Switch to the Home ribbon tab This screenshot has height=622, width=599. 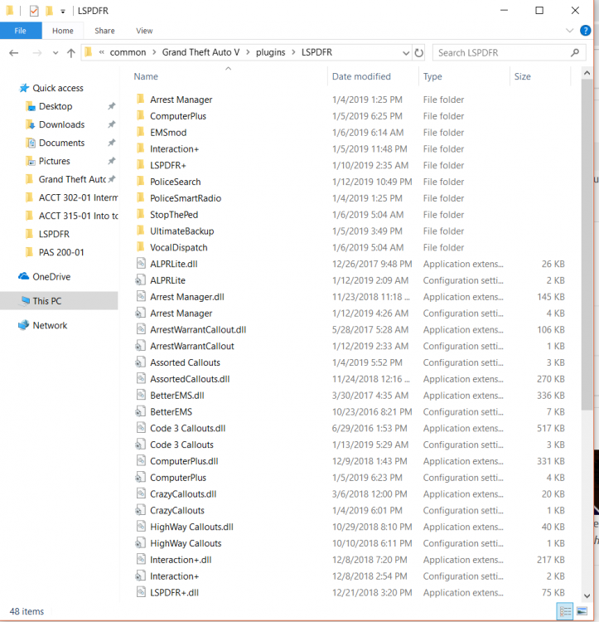63,31
